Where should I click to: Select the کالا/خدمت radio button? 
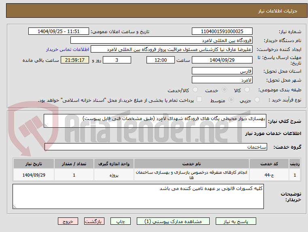(195, 90)
